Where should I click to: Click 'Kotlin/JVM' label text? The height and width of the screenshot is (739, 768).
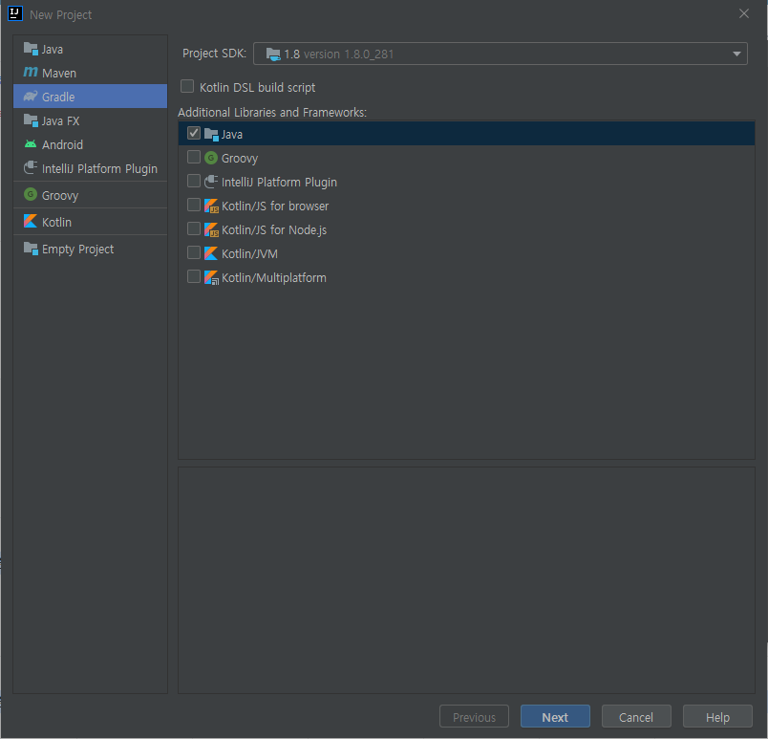(249, 254)
